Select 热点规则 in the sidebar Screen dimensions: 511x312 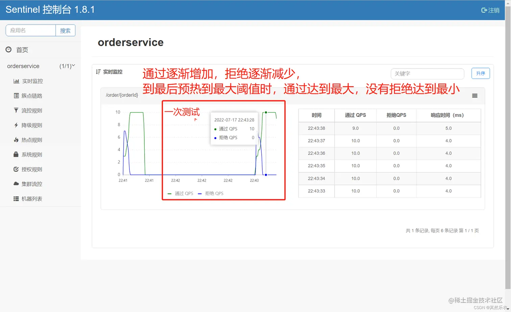pos(32,140)
